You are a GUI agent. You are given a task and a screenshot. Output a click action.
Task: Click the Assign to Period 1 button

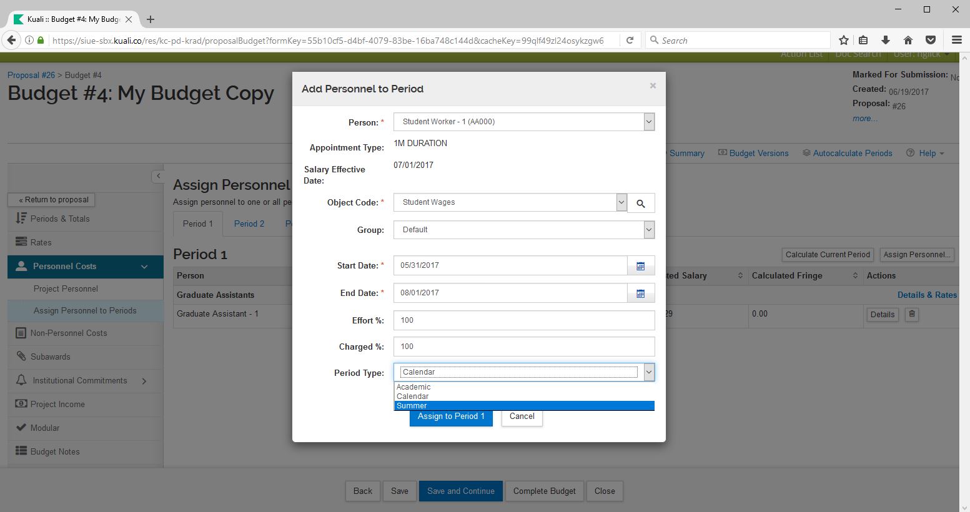451,417
